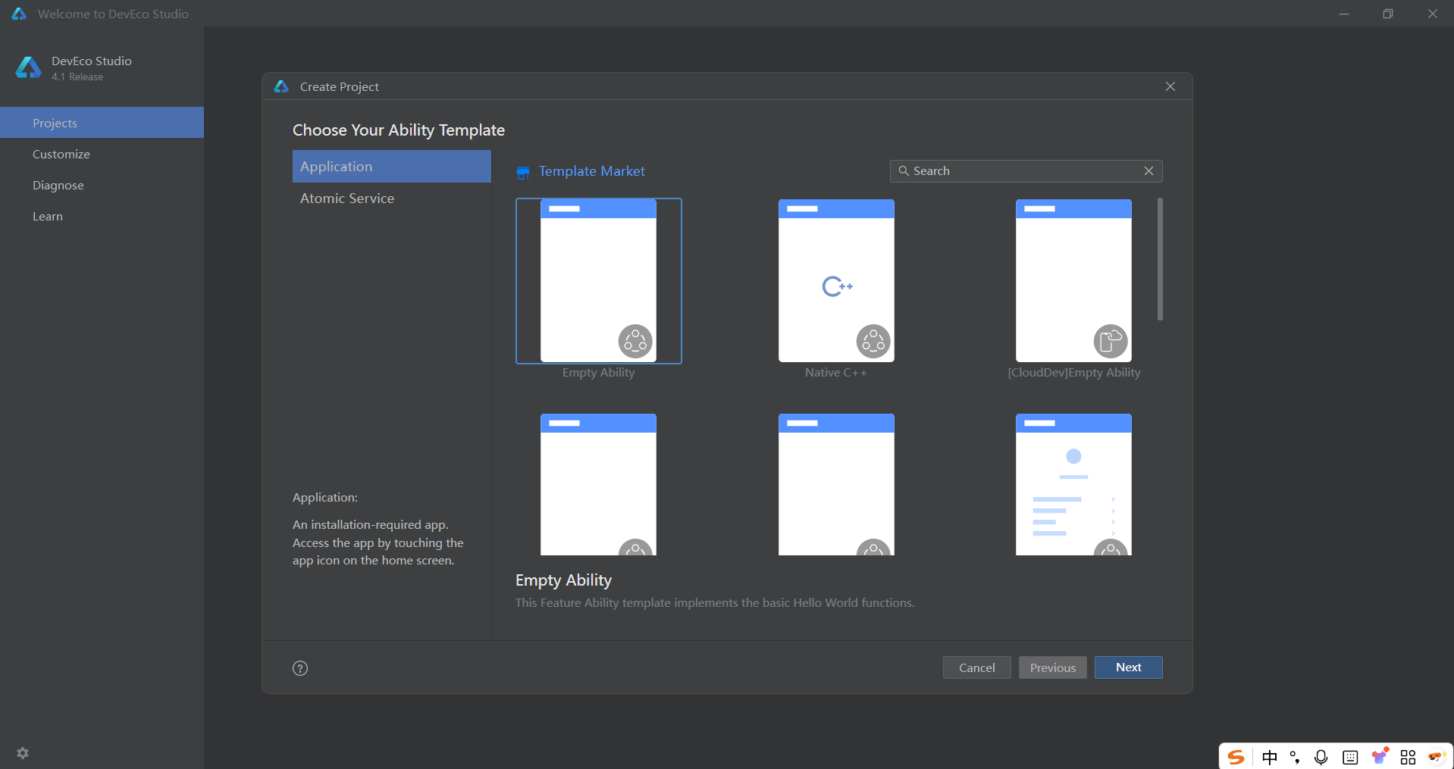Open settings gear in bottom-left corner

click(23, 753)
